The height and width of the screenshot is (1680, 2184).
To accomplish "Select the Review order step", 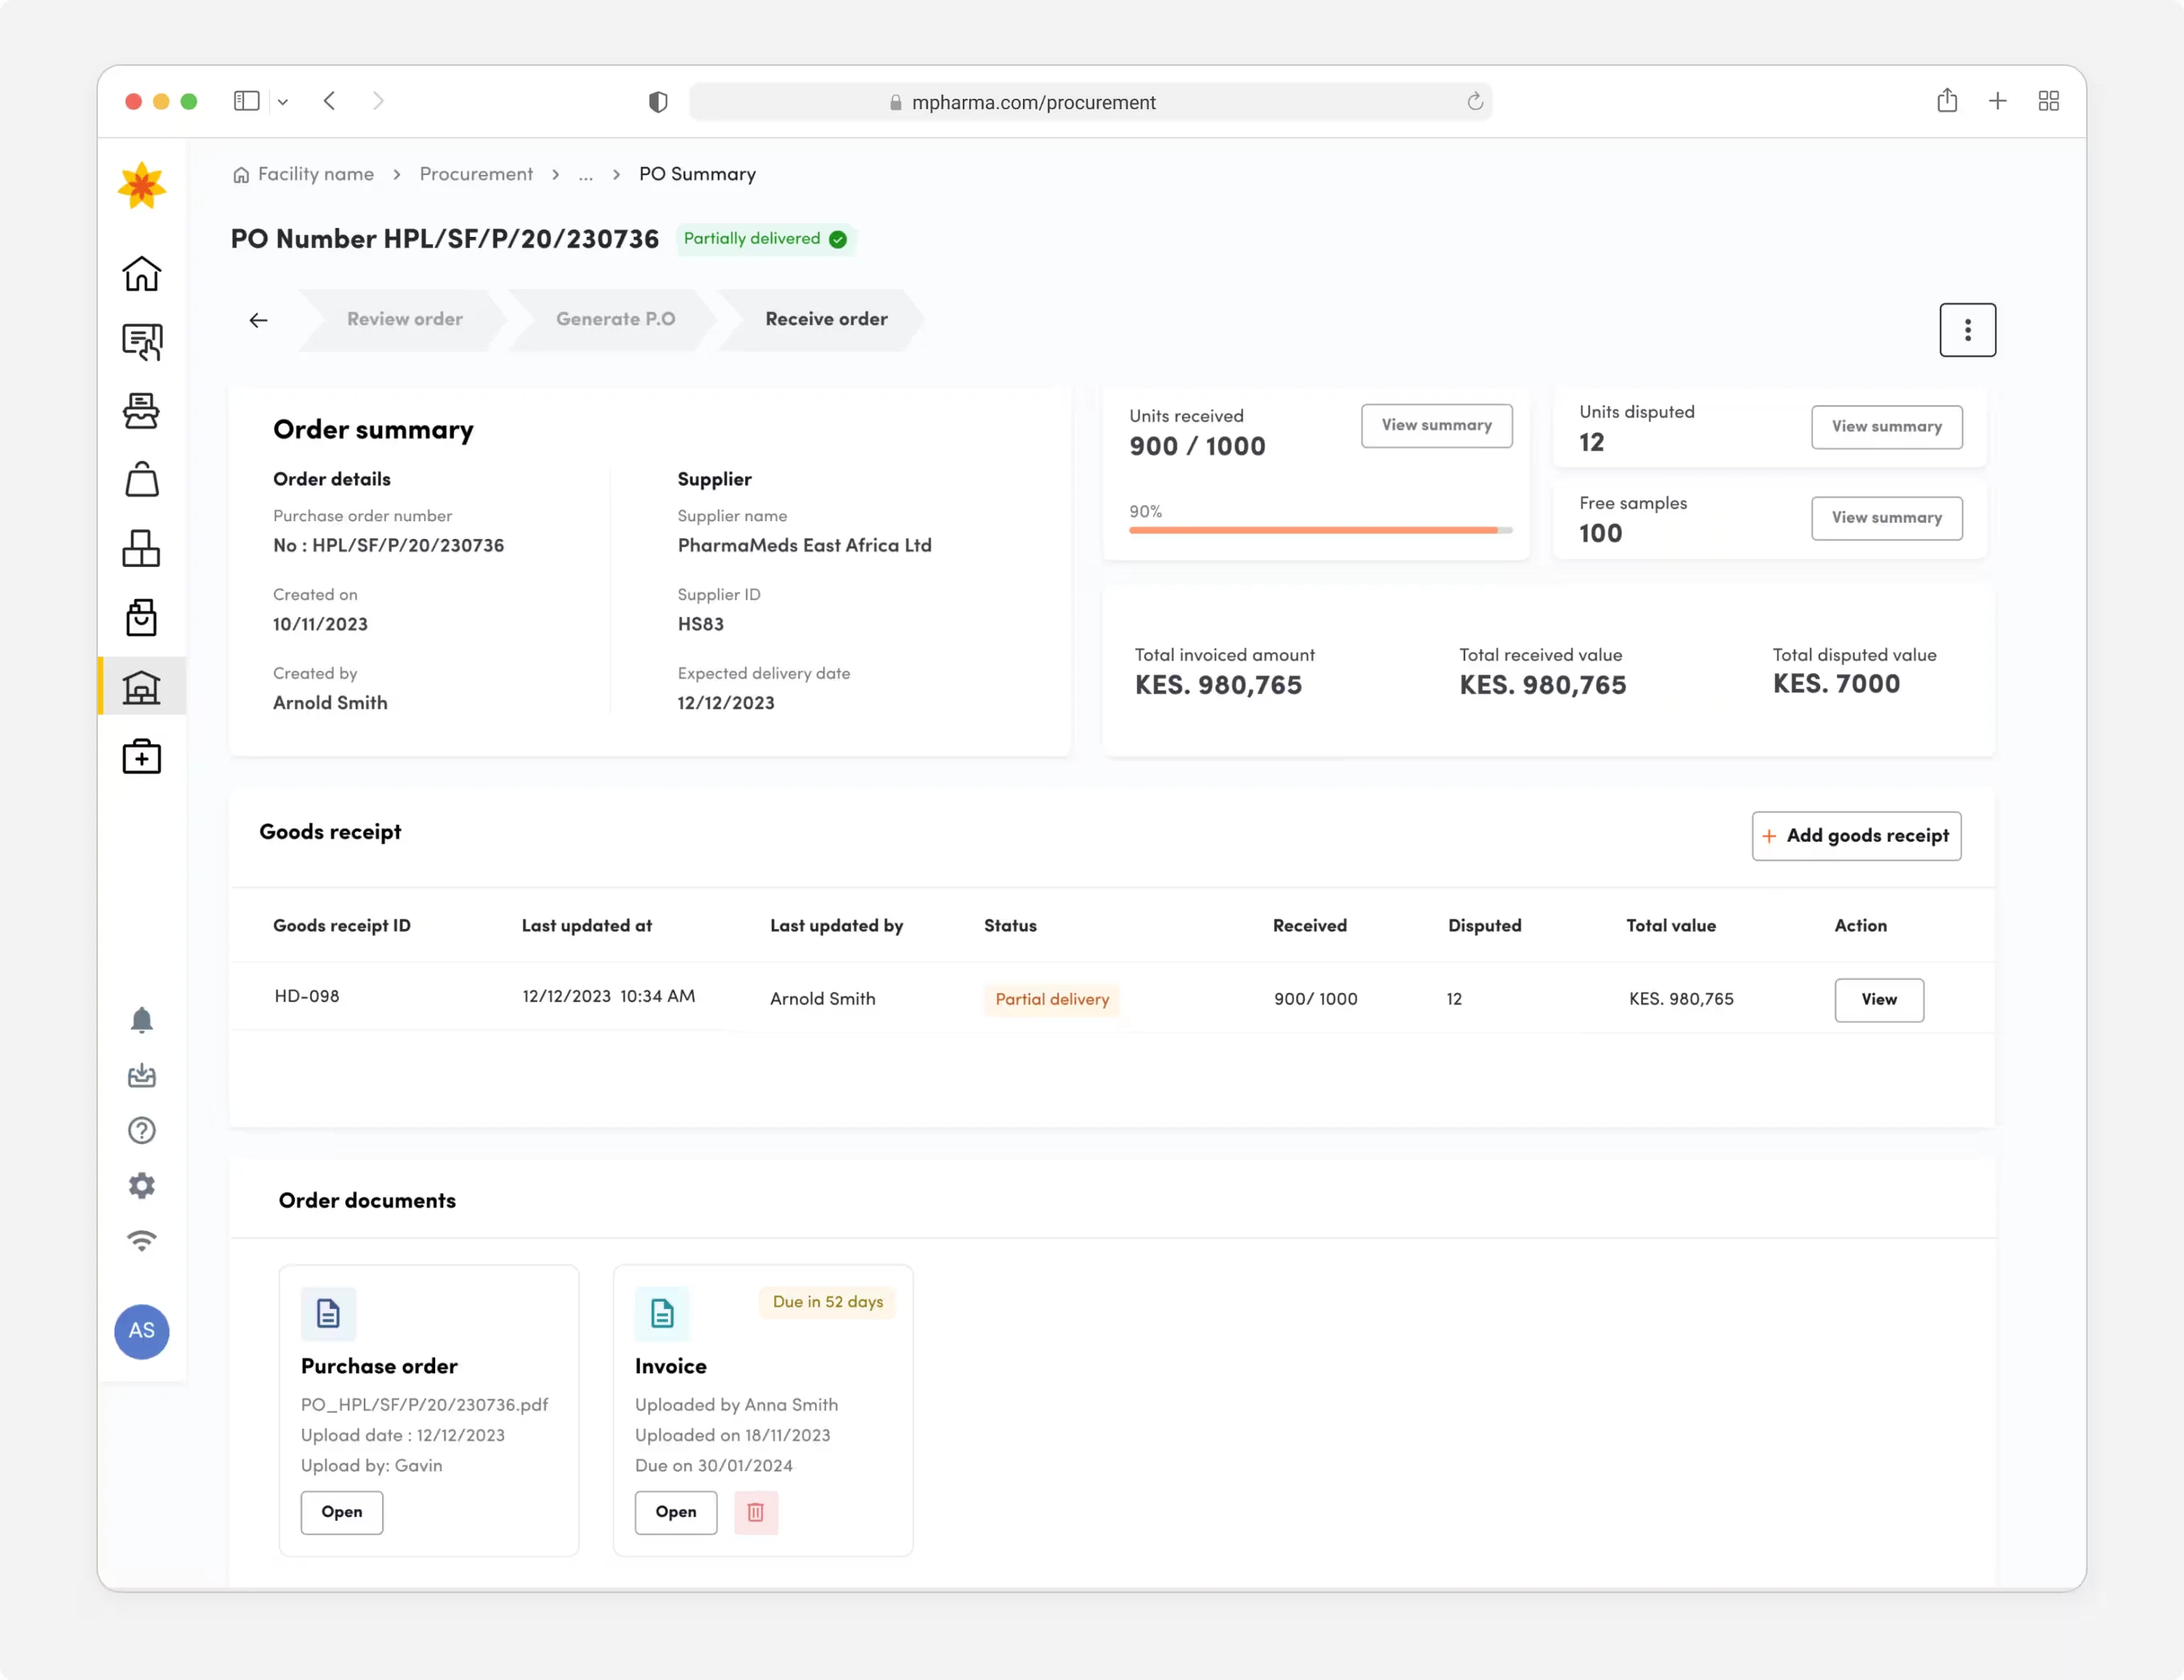I will click(x=404, y=319).
